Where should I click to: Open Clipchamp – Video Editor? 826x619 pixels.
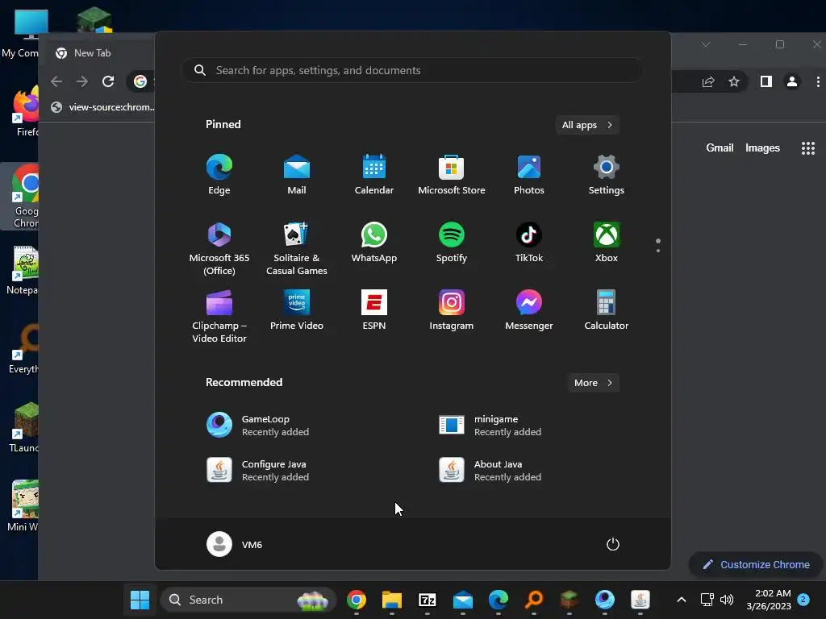(219, 316)
